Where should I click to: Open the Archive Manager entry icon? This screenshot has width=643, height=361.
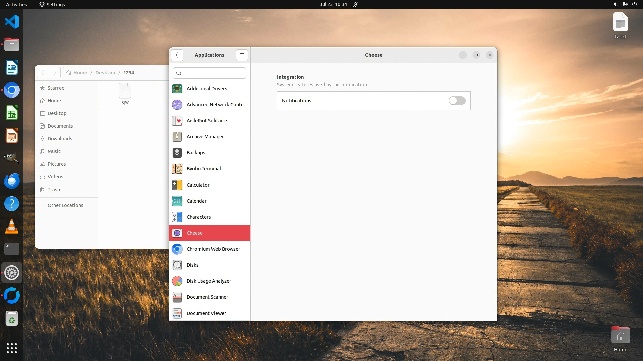tap(177, 137)
